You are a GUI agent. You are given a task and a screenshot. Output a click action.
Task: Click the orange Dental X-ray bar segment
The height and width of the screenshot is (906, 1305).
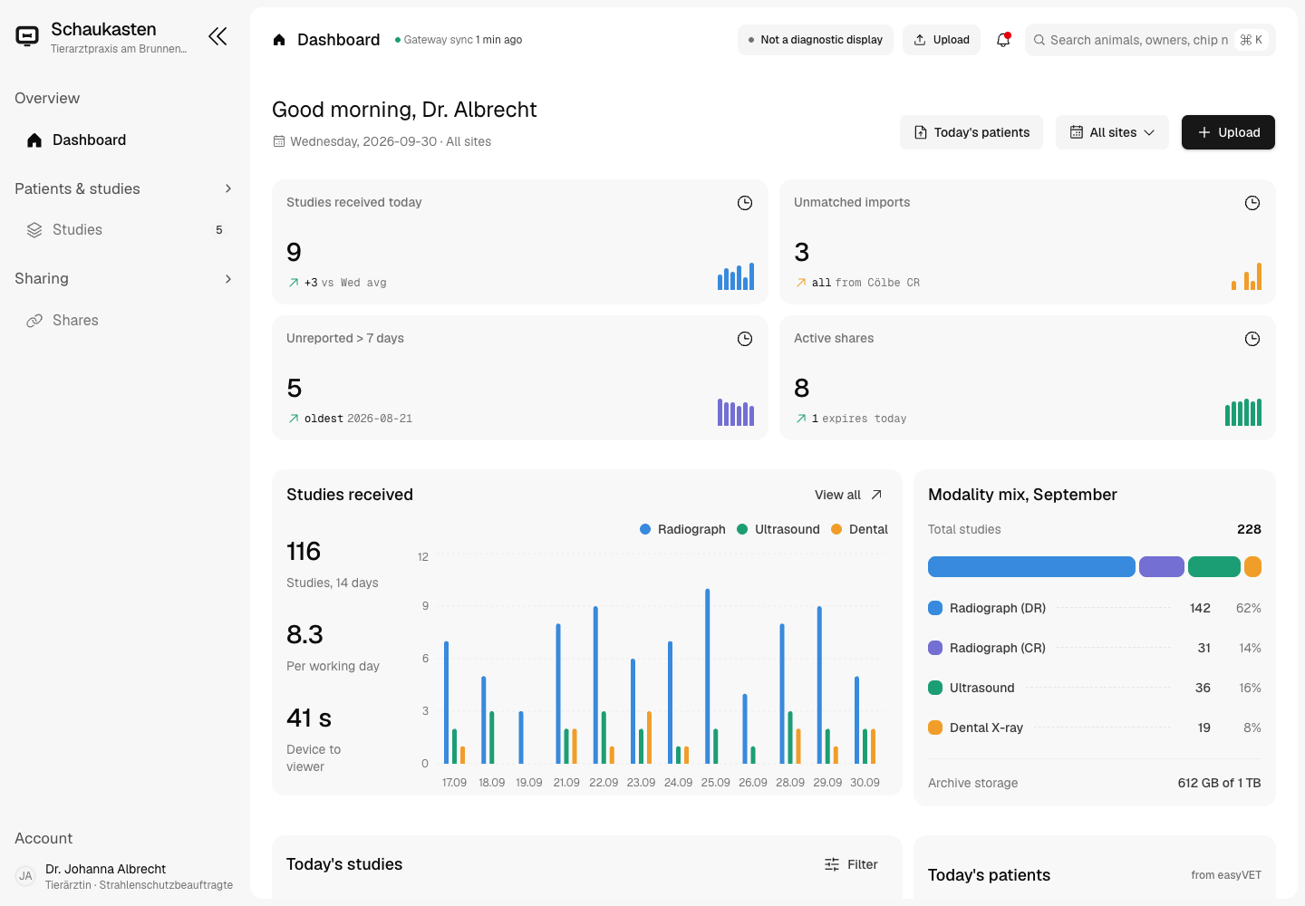tap(1252, 567)
